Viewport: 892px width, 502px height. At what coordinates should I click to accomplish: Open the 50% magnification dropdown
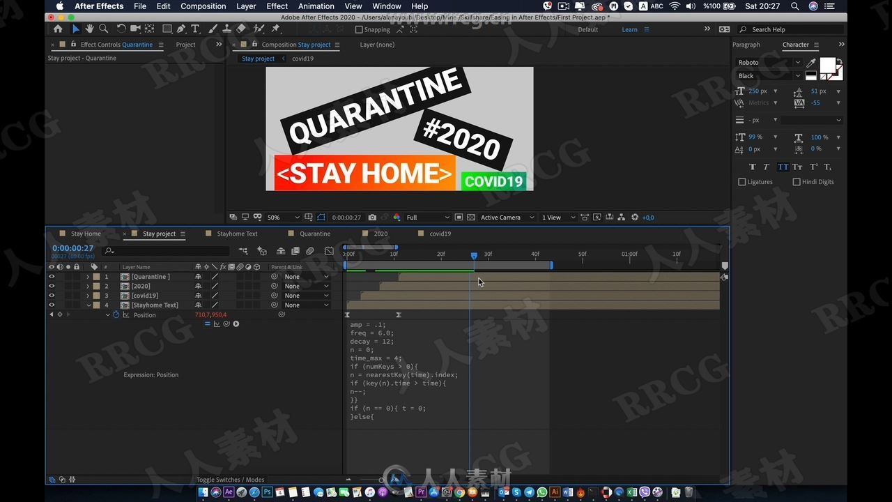click(x=283, y=218)
